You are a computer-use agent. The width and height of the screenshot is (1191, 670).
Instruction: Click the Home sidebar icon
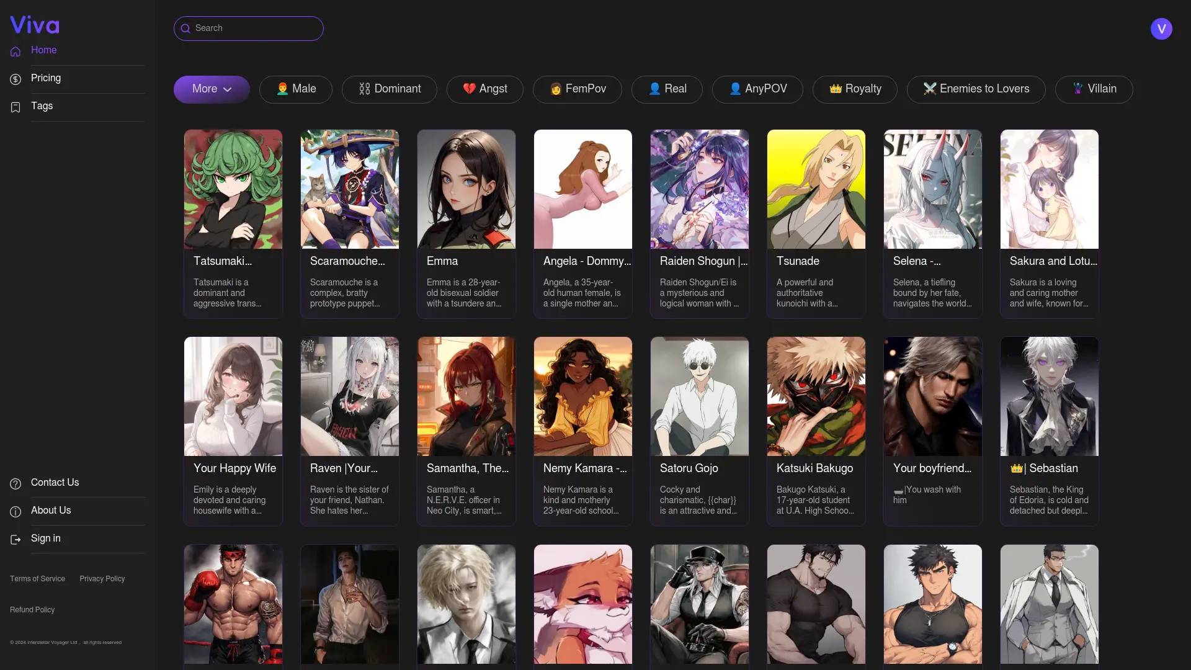16,51
